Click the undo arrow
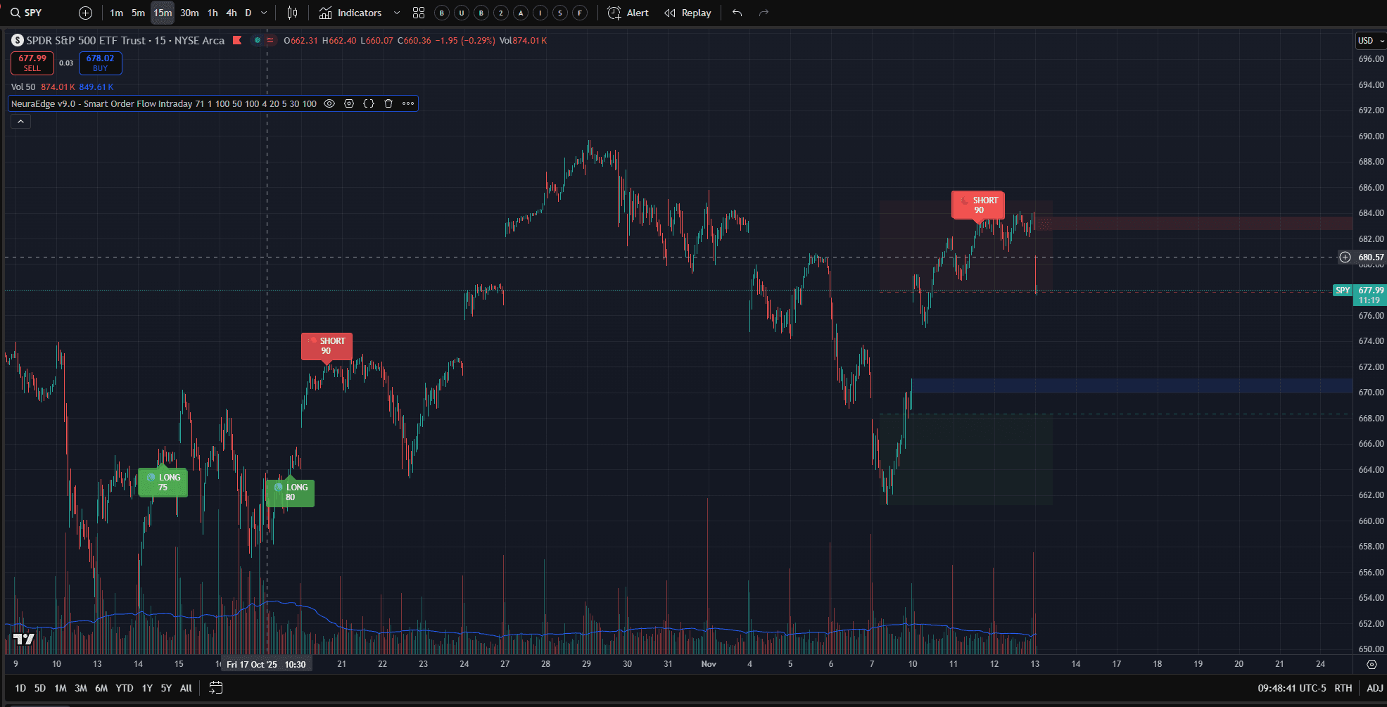This screenshot has width=1387, height=707. (x=737, y=13)
